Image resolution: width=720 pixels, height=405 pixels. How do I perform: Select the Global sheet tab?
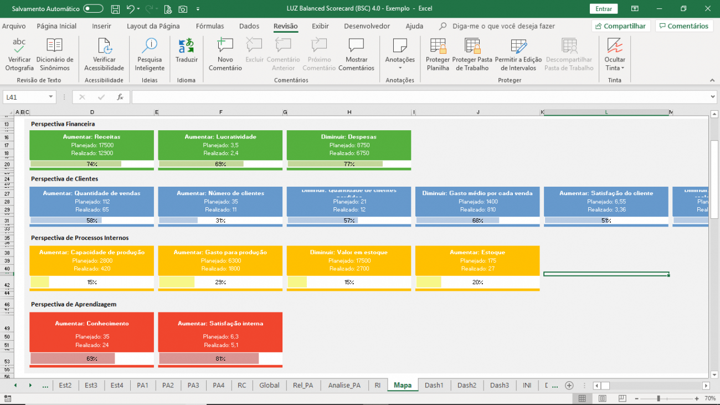[x=269, y=385]
